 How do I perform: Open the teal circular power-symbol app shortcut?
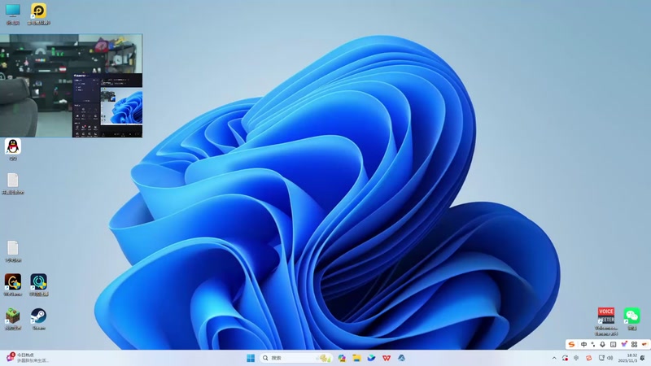[x=38, y=285]
